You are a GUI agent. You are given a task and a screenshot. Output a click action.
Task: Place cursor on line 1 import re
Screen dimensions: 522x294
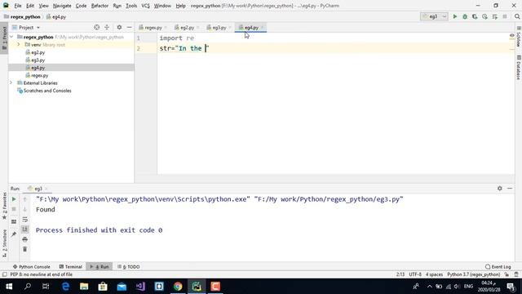click(x=177, y=38)
